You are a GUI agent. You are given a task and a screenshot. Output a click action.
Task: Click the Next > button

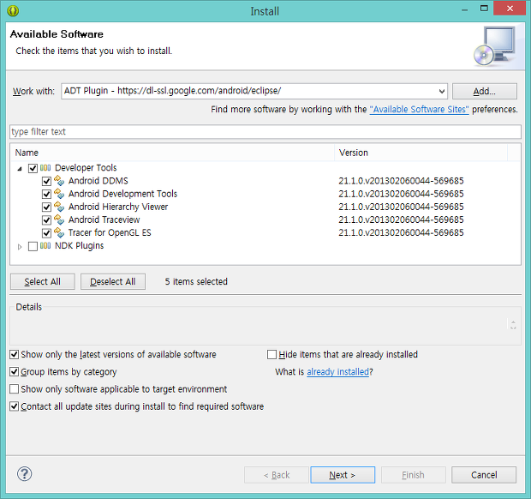tap(343, 475)
